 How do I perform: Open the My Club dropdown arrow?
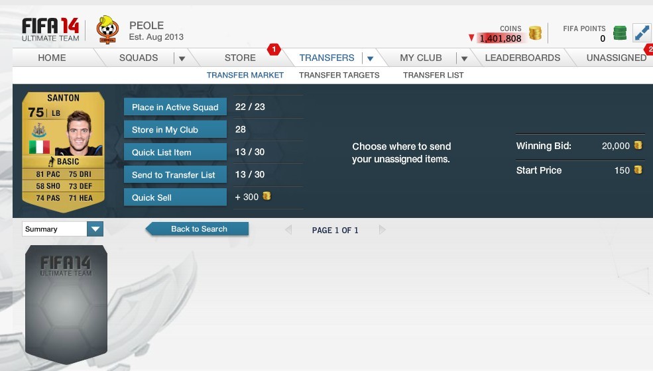tap(464, 59)
